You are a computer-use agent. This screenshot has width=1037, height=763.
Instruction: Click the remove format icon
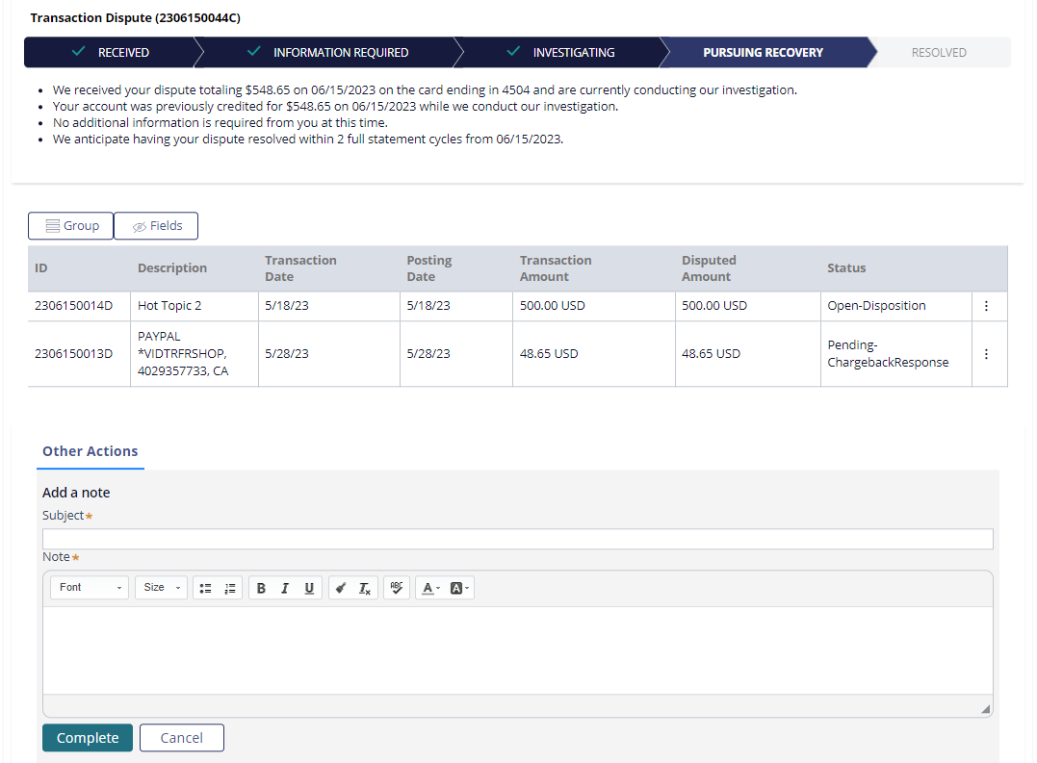(x=364, y=588)
